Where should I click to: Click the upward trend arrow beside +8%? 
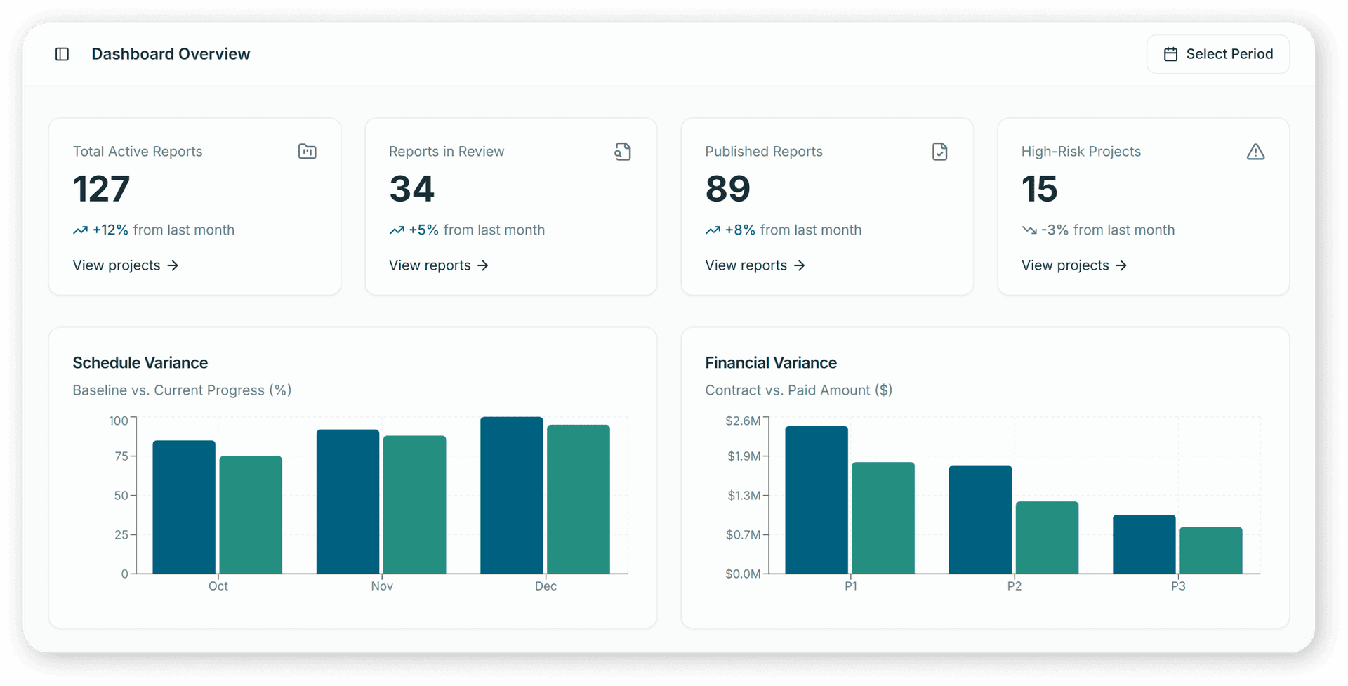(x=712, y=230)
